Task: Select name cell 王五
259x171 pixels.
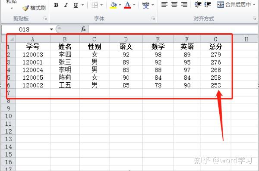Action: click(x=65, y=85)
